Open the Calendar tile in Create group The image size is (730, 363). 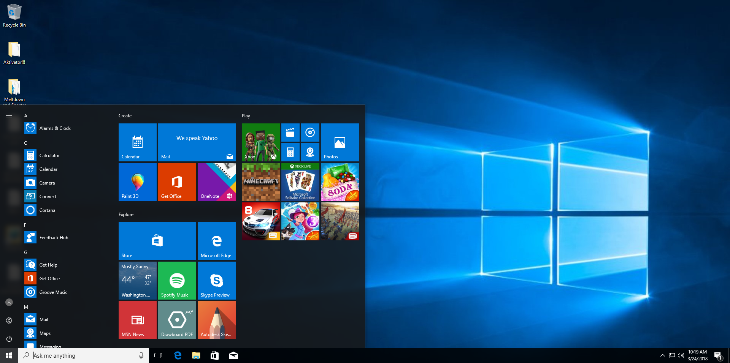pos(138,142)
